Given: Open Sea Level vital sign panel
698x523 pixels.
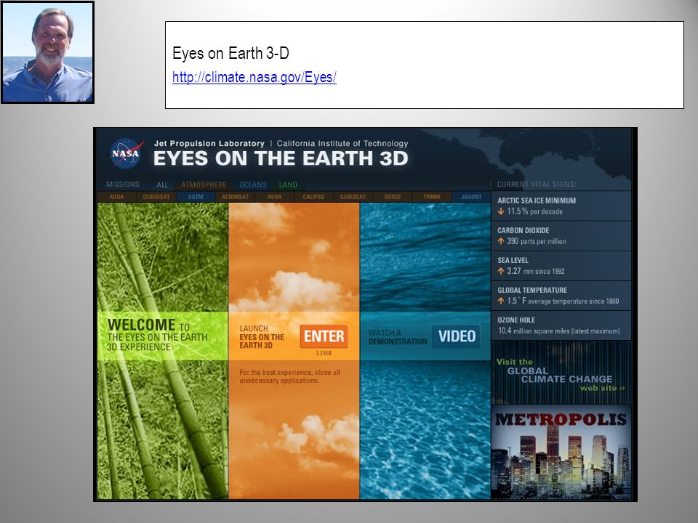Looking at the screenshot, I should (561, 266).
